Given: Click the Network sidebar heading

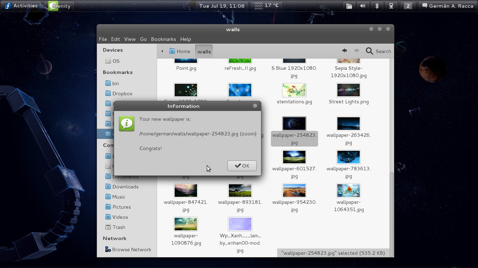Looking at the screenshot, I should click(114, 238).
